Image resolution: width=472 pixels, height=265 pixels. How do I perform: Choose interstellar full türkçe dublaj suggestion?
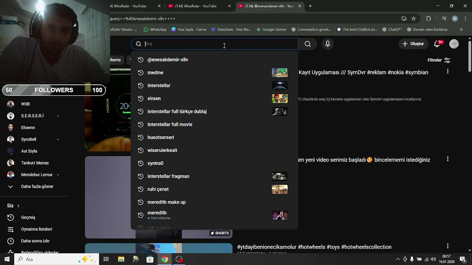[214, 112]
